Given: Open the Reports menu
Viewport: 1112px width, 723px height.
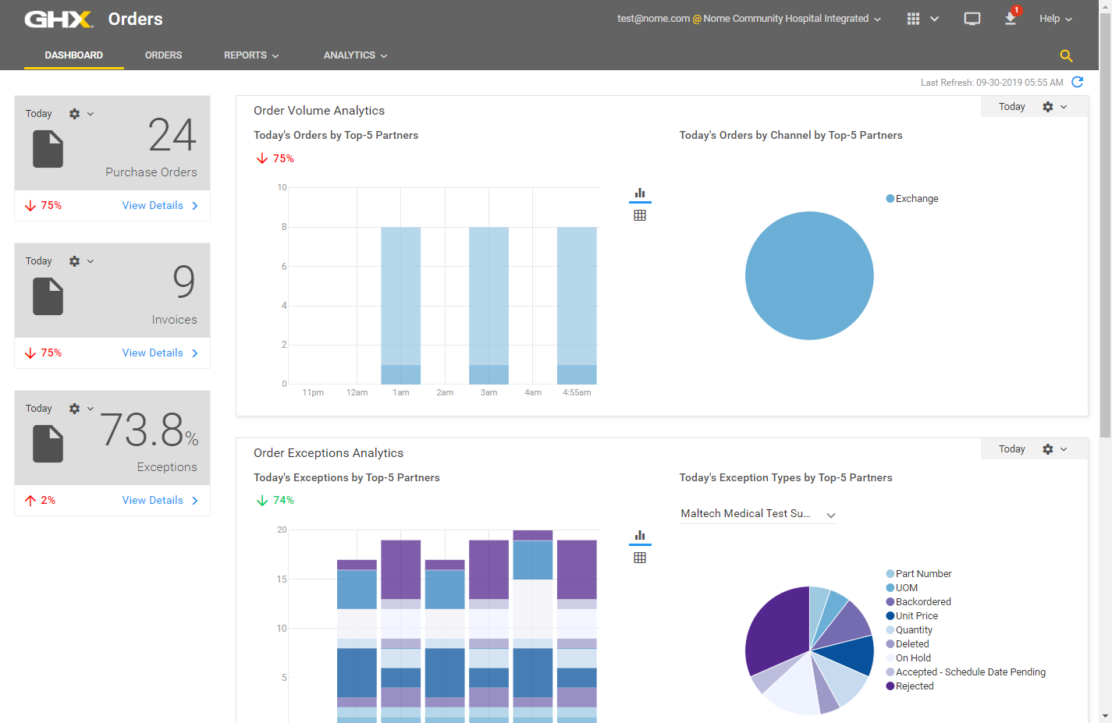Looking at the screenshot, I should pos(250,55).
